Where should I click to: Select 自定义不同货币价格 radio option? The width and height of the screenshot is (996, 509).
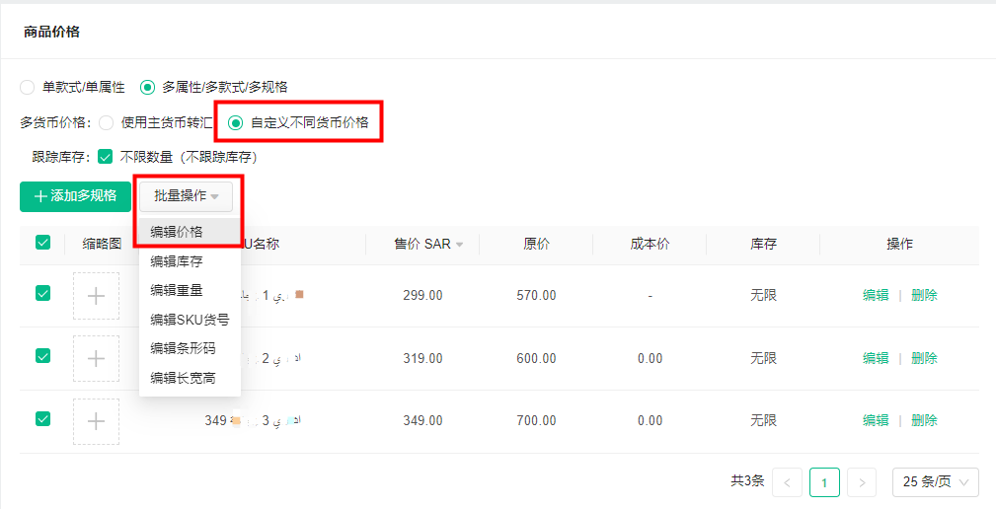pyautogui.click(x=236, y=123)
